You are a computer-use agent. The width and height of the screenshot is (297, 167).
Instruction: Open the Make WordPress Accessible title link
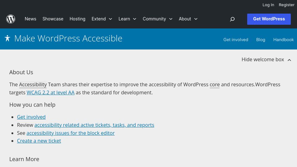point(68,38)
